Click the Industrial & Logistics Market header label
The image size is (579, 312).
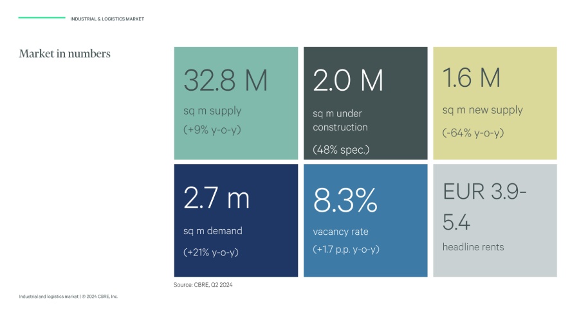pyautogui.click(x=107, y=19)
